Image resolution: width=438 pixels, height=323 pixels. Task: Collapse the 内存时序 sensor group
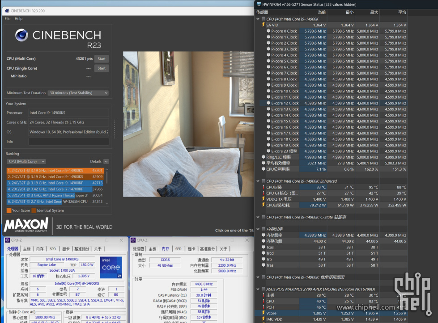coord(258,229)
